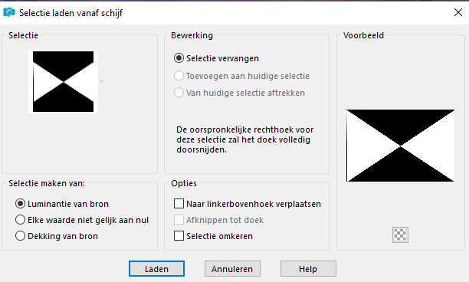Click the Annuleren button
The height and width of the screenshot is (282, 469).
[x=232, y=269]
